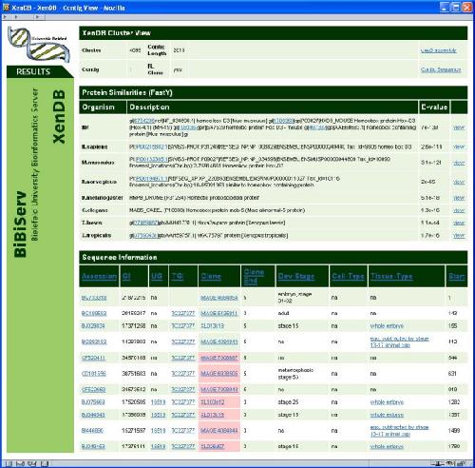Open the Navigator icon in status bar
The height and width of the screenshot is (468, 475).
pyautogui.click(x=9, y=464)
